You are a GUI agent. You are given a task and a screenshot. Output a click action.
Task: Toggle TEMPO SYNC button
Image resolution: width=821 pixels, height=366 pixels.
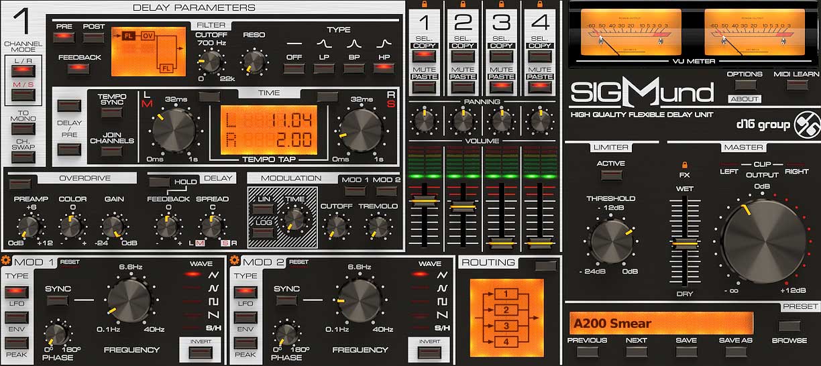point(111,112)
